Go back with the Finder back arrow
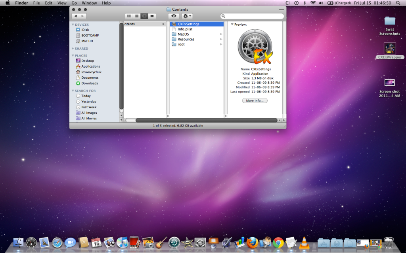 click(75, 16)
